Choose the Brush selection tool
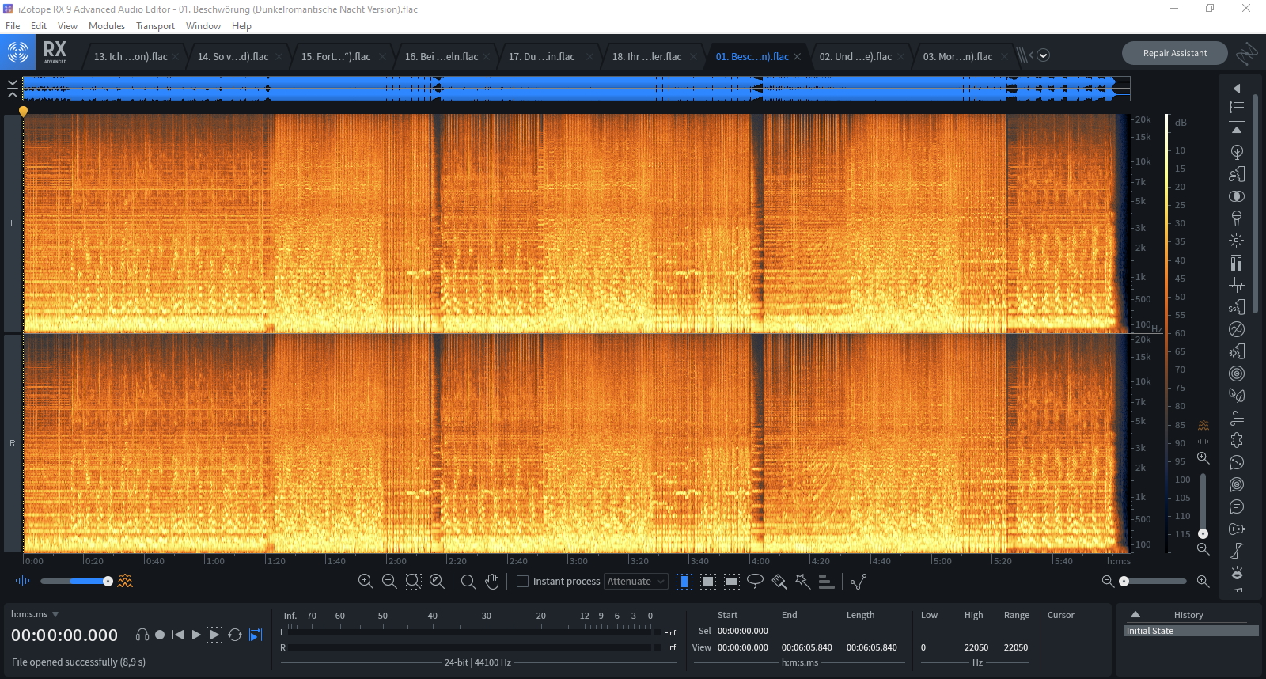This screenshot has height=679, width=1266. point(779,582)
